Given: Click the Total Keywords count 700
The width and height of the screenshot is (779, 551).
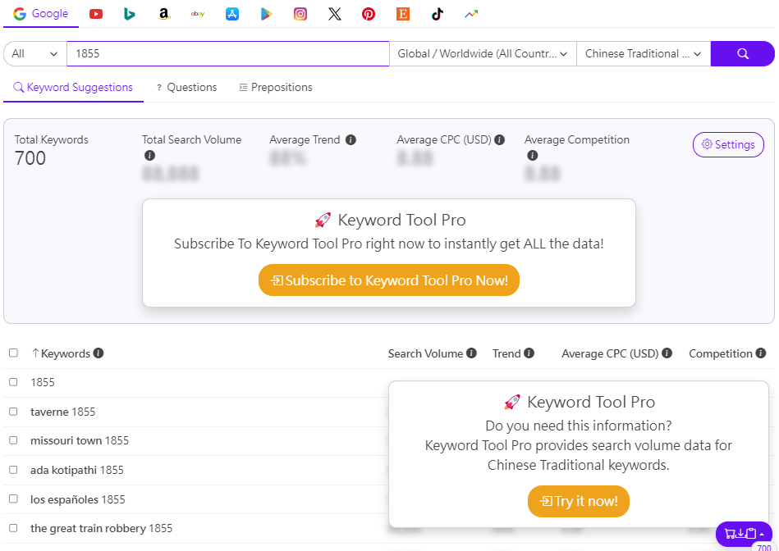Looking at the screenshot, I should tap(30, 158).
